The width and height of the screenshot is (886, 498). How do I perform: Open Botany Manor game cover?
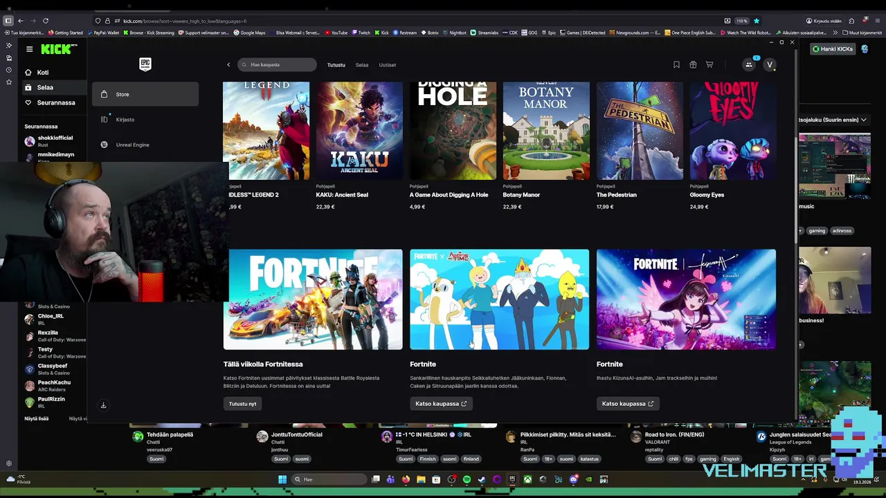pos(546,131)
